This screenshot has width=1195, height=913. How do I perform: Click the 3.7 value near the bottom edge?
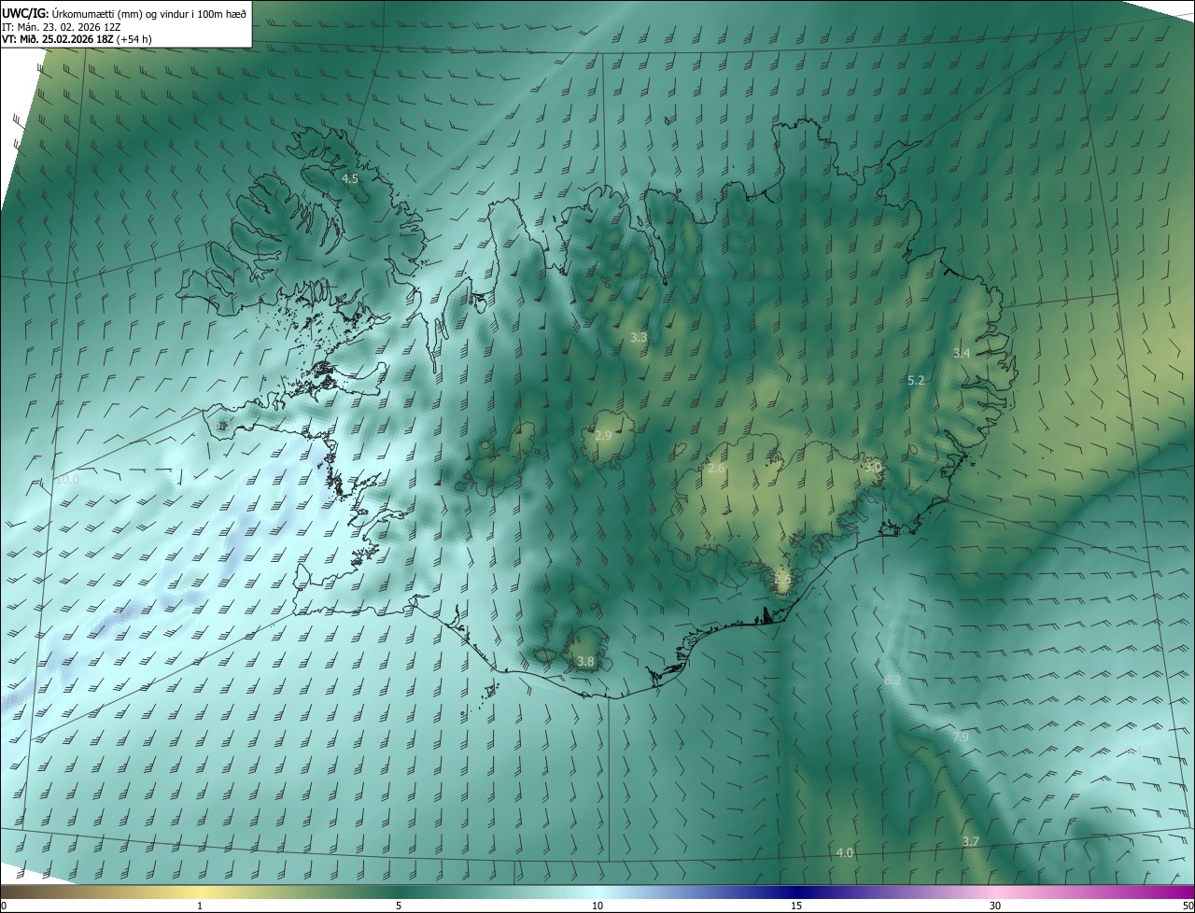coord(971,841)
